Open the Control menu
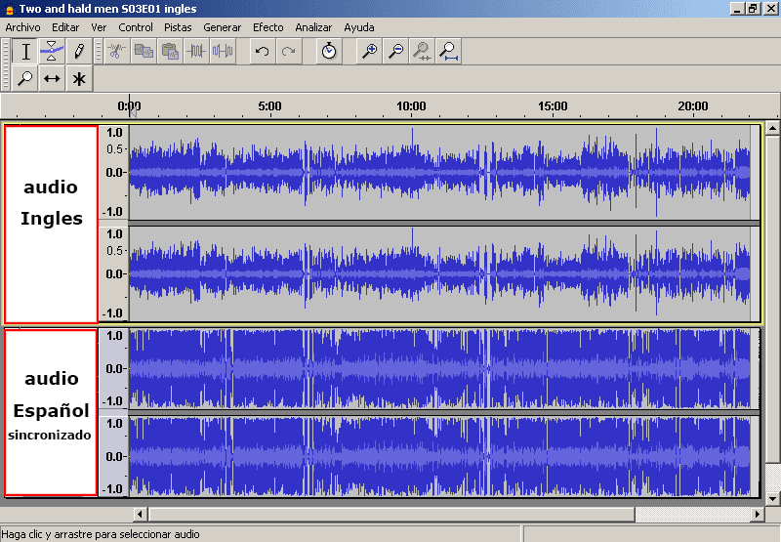This screenshot has width=781, height=542. (x=136, y=27)
